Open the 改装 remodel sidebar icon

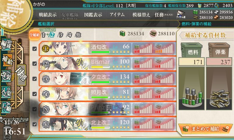pos(6,76)
